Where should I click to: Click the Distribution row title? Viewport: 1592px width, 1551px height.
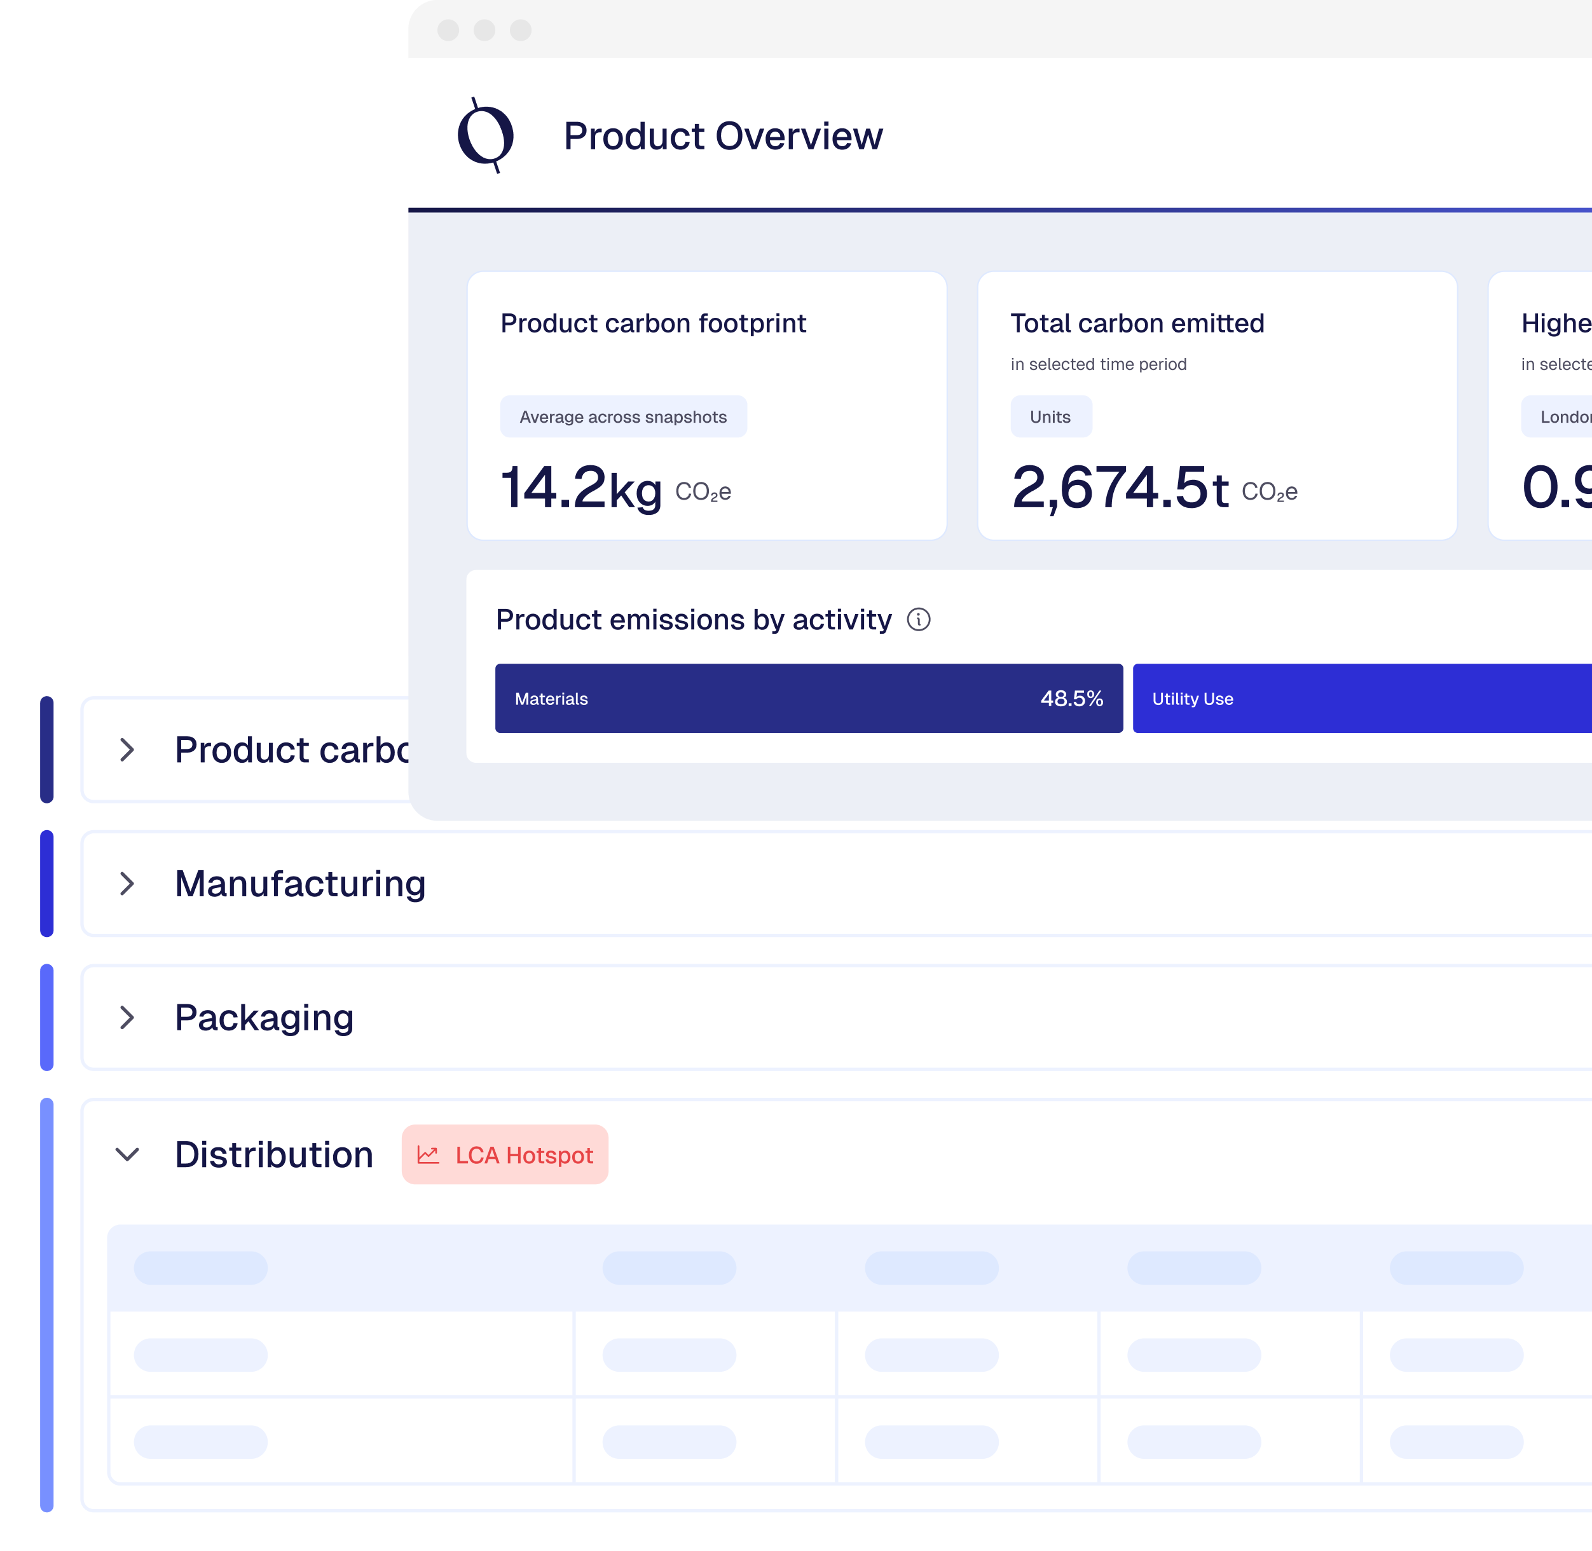point(274,1155)
